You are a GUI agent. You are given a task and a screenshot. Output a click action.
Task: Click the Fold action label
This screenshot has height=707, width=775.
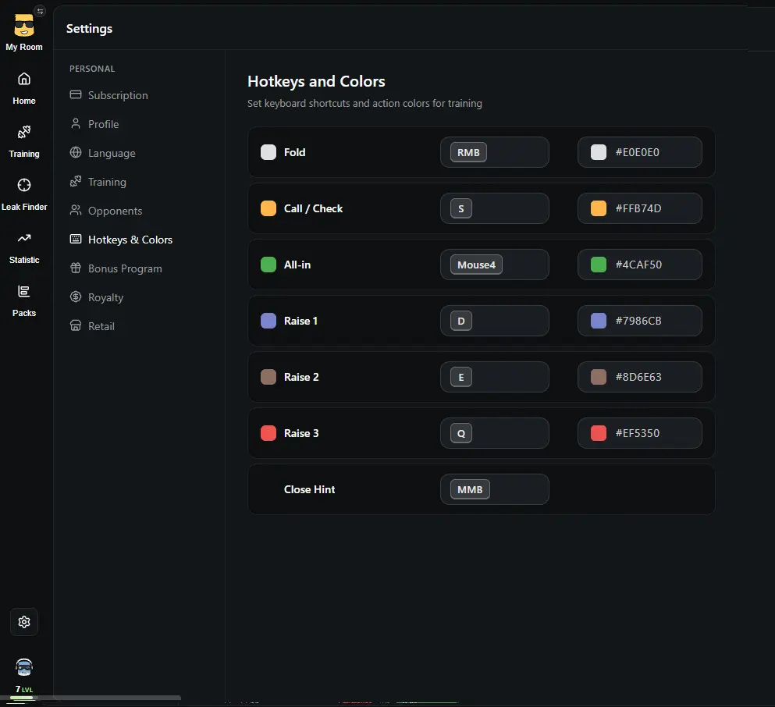pyautogui.click(x=294, y=152)
